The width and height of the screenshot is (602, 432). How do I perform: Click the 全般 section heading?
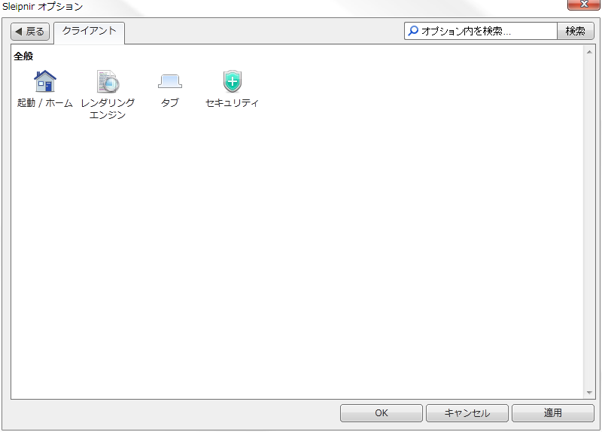(x=23, y=56)
